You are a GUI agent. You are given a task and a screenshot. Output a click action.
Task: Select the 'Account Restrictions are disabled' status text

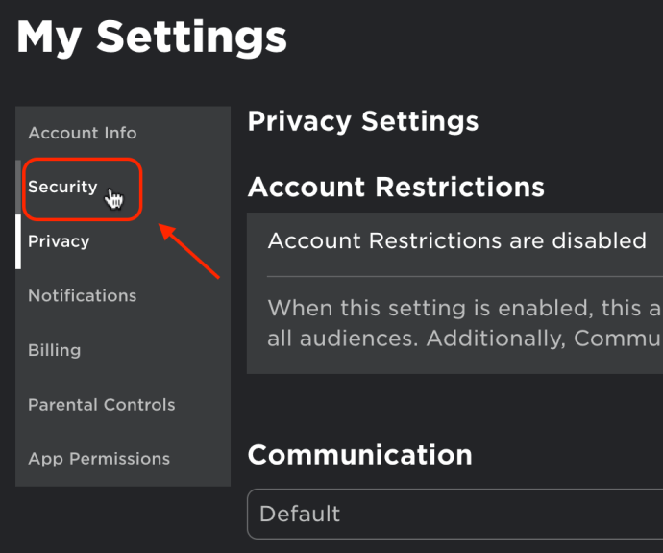pos(457,240)
